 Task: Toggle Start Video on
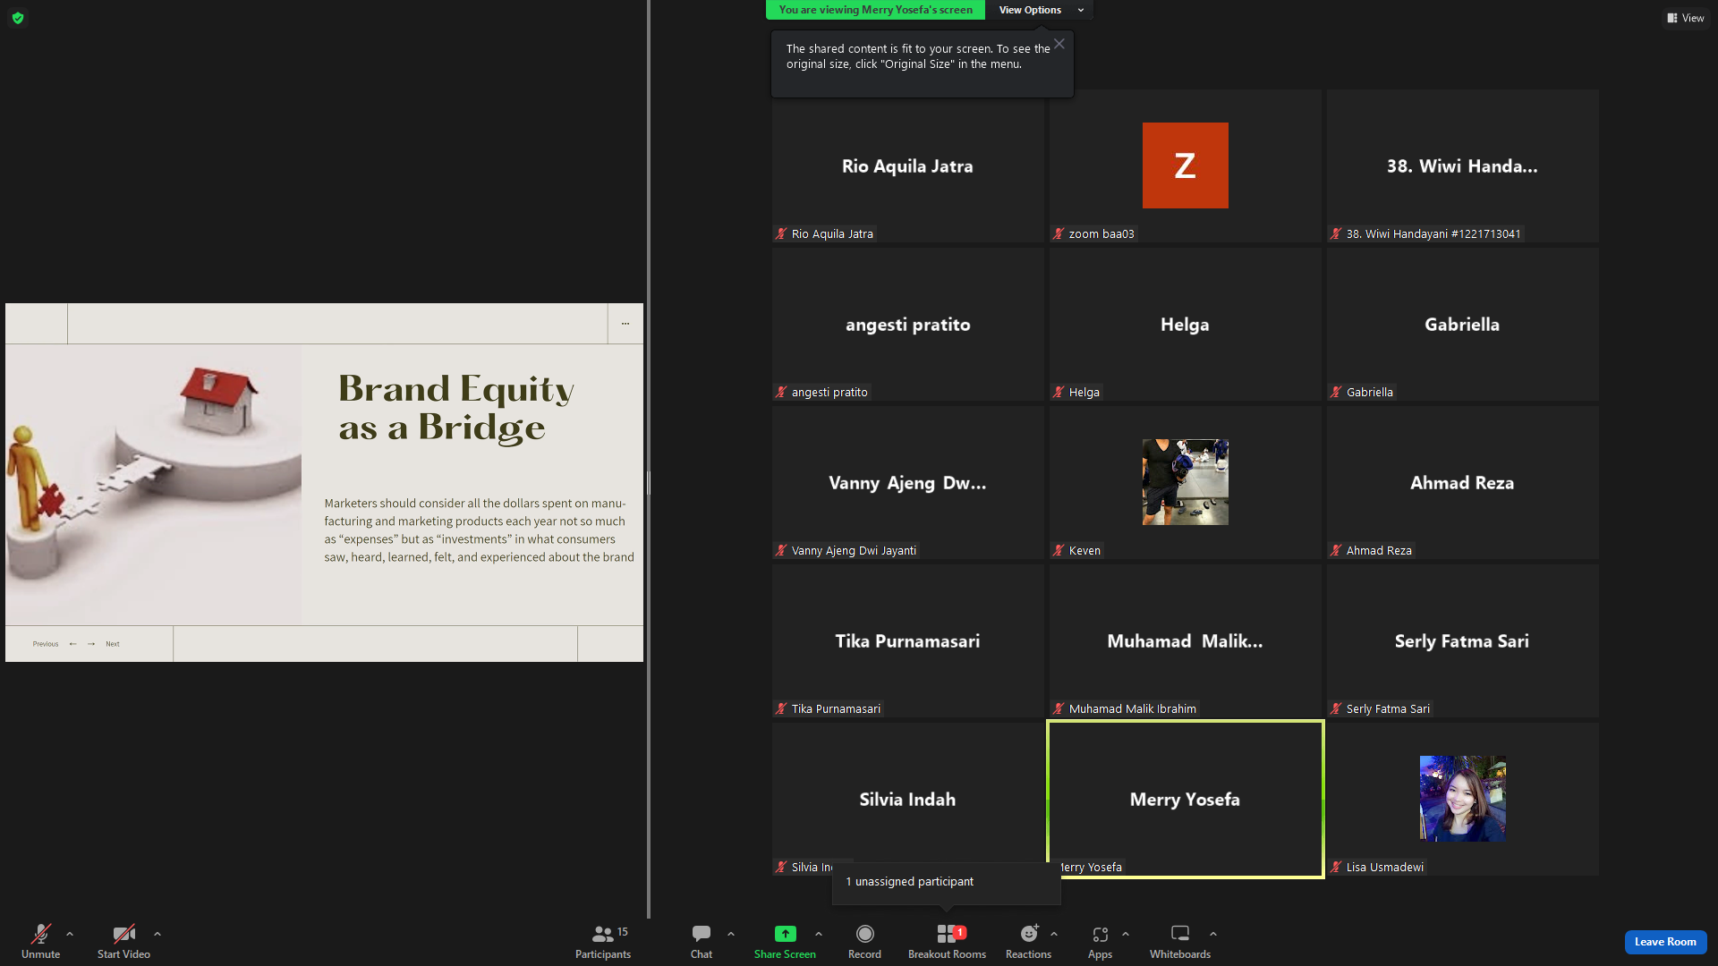123,942
